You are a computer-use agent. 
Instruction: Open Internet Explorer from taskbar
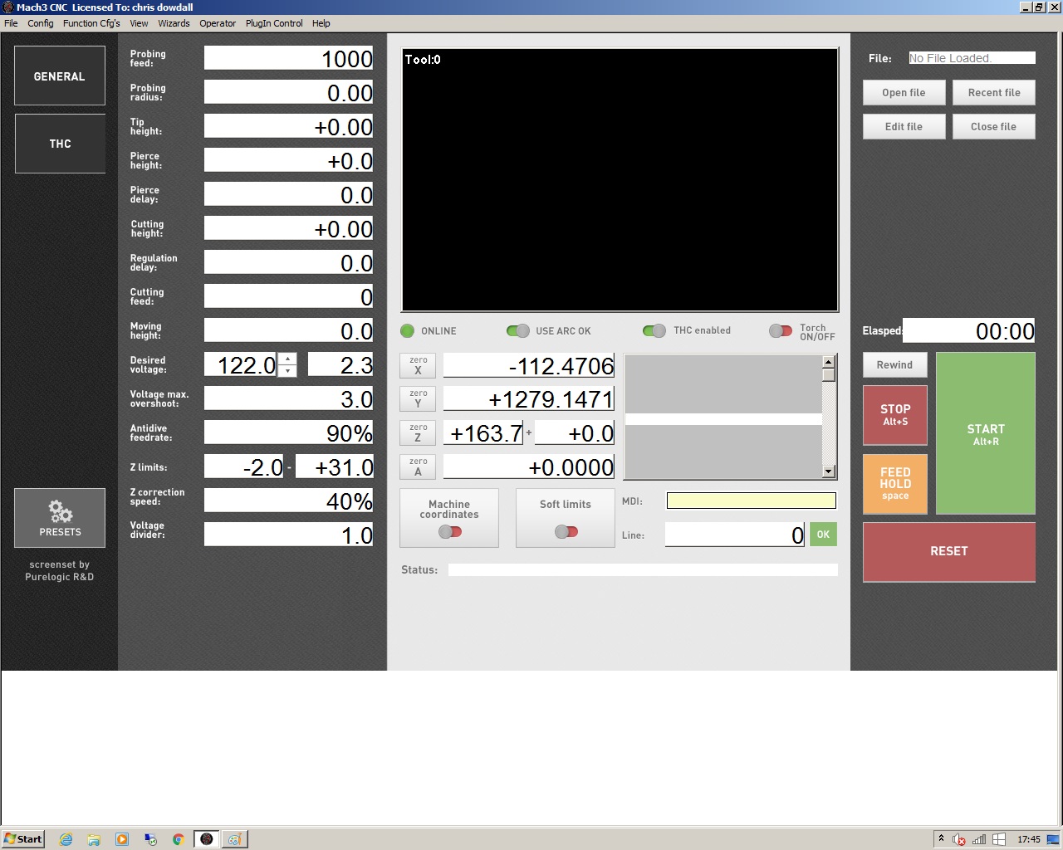coord(66,839)
